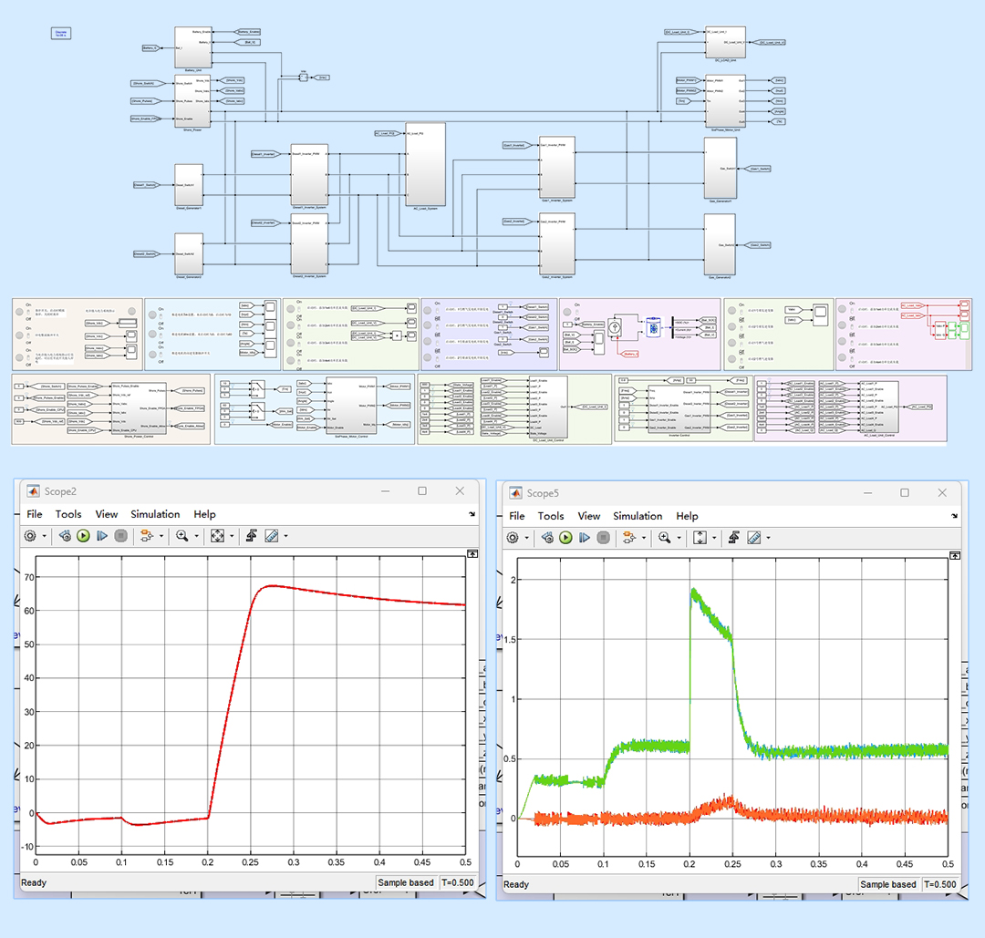Screen dimensions: 985x938
Task: Click MATLAB logo in Scope2 title bar
Action: [34, 491]
